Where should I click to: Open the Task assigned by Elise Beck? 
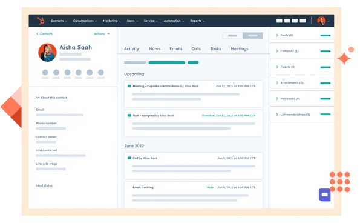coord(194,124)
